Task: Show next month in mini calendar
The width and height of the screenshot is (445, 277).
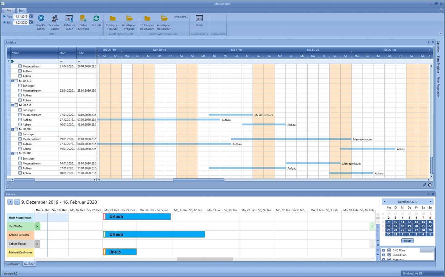Action: 431,202
